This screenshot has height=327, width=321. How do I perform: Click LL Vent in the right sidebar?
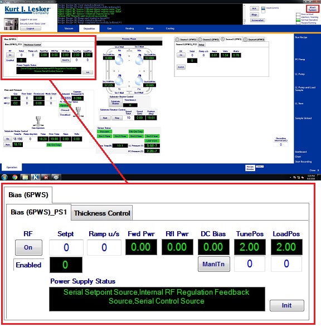[299, 104]
